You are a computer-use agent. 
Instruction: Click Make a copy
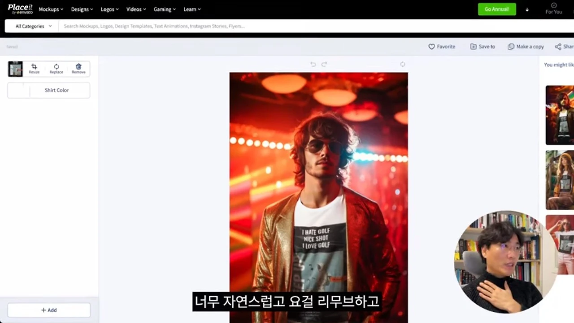tap(526, 47)
